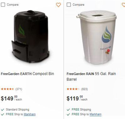Click the checkmark beside the Rain Barrel's FREE Ship to
This screenshot has height=119, width=125.
coord(68,114)
